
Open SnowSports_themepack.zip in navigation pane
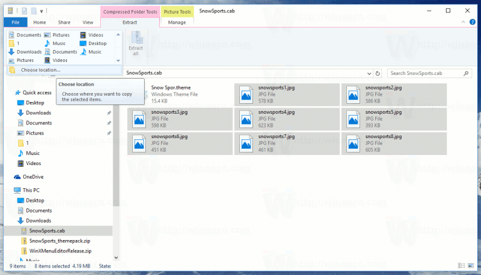[x=60, y=241]
